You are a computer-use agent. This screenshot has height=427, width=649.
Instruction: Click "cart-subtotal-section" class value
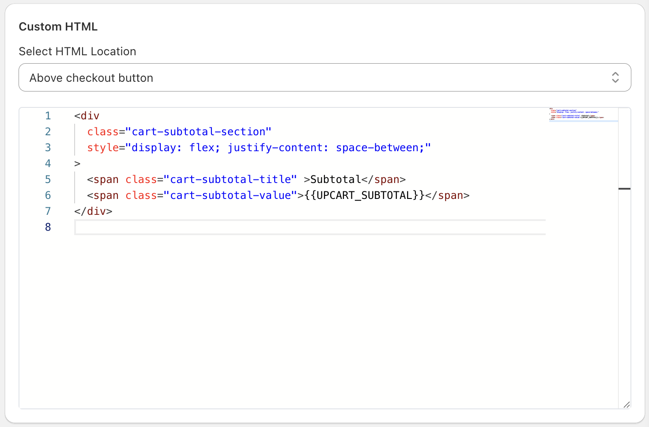(x=199, y=132)
